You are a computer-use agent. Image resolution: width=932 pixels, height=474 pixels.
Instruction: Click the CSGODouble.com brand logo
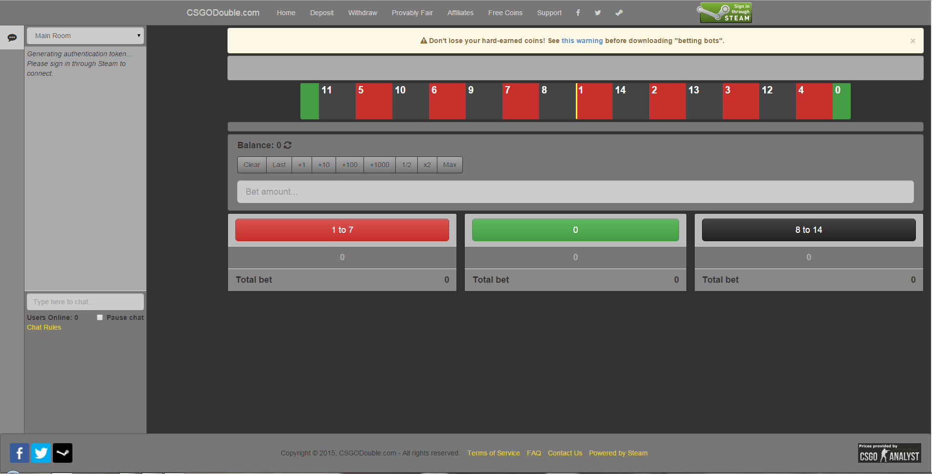click(223, 13)
